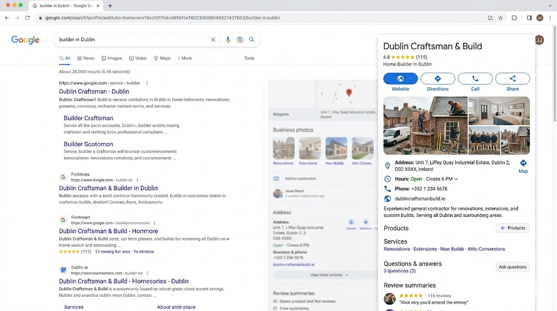Open the extensions puzzle icon
The width and height of the screenshot is (557, 311).
coord(514,18)
